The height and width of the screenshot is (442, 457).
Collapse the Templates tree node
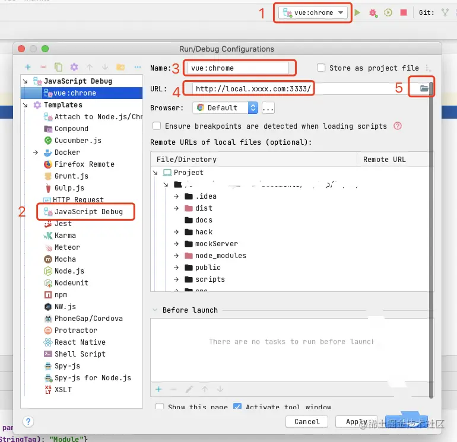pos(26,105)
